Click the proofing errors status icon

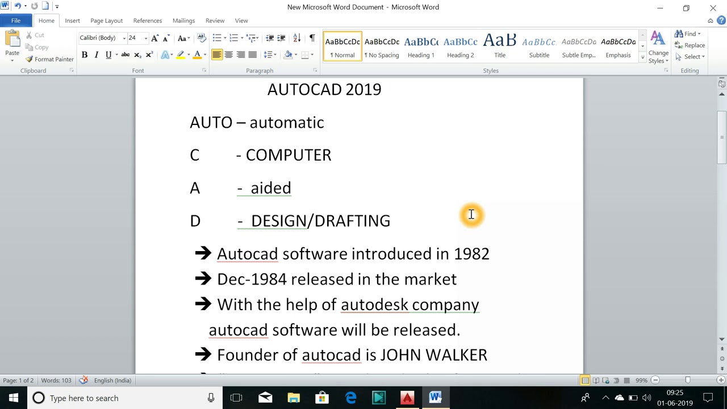pyautogui.click(x=83, y=380)
